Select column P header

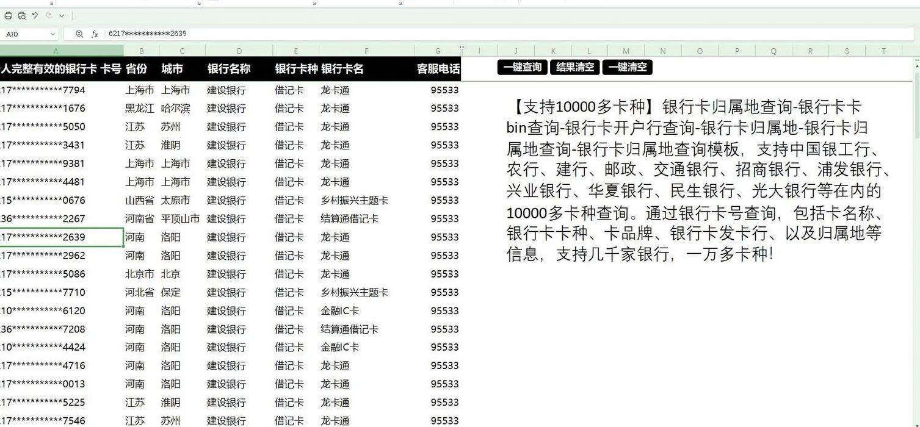pyautogui.click(x=737, y=51)
